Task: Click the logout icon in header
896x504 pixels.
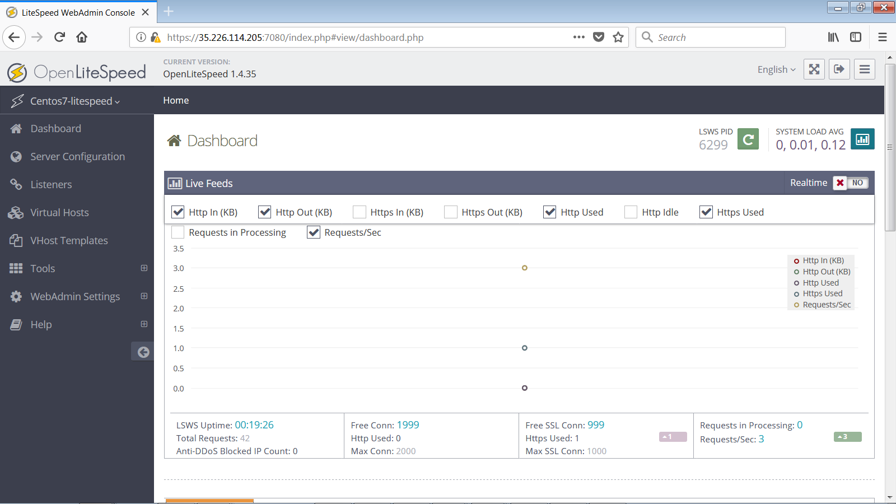Action: [839, 69]
